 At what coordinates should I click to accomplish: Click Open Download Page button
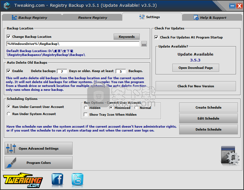[196, 68]
